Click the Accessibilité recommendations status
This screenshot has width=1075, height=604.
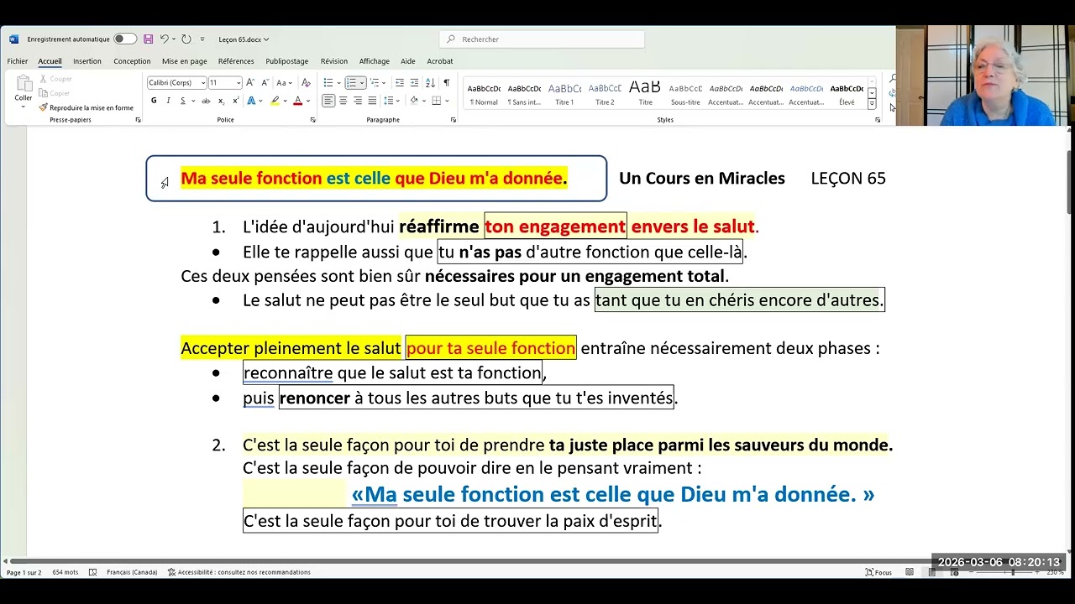point(239,572)
